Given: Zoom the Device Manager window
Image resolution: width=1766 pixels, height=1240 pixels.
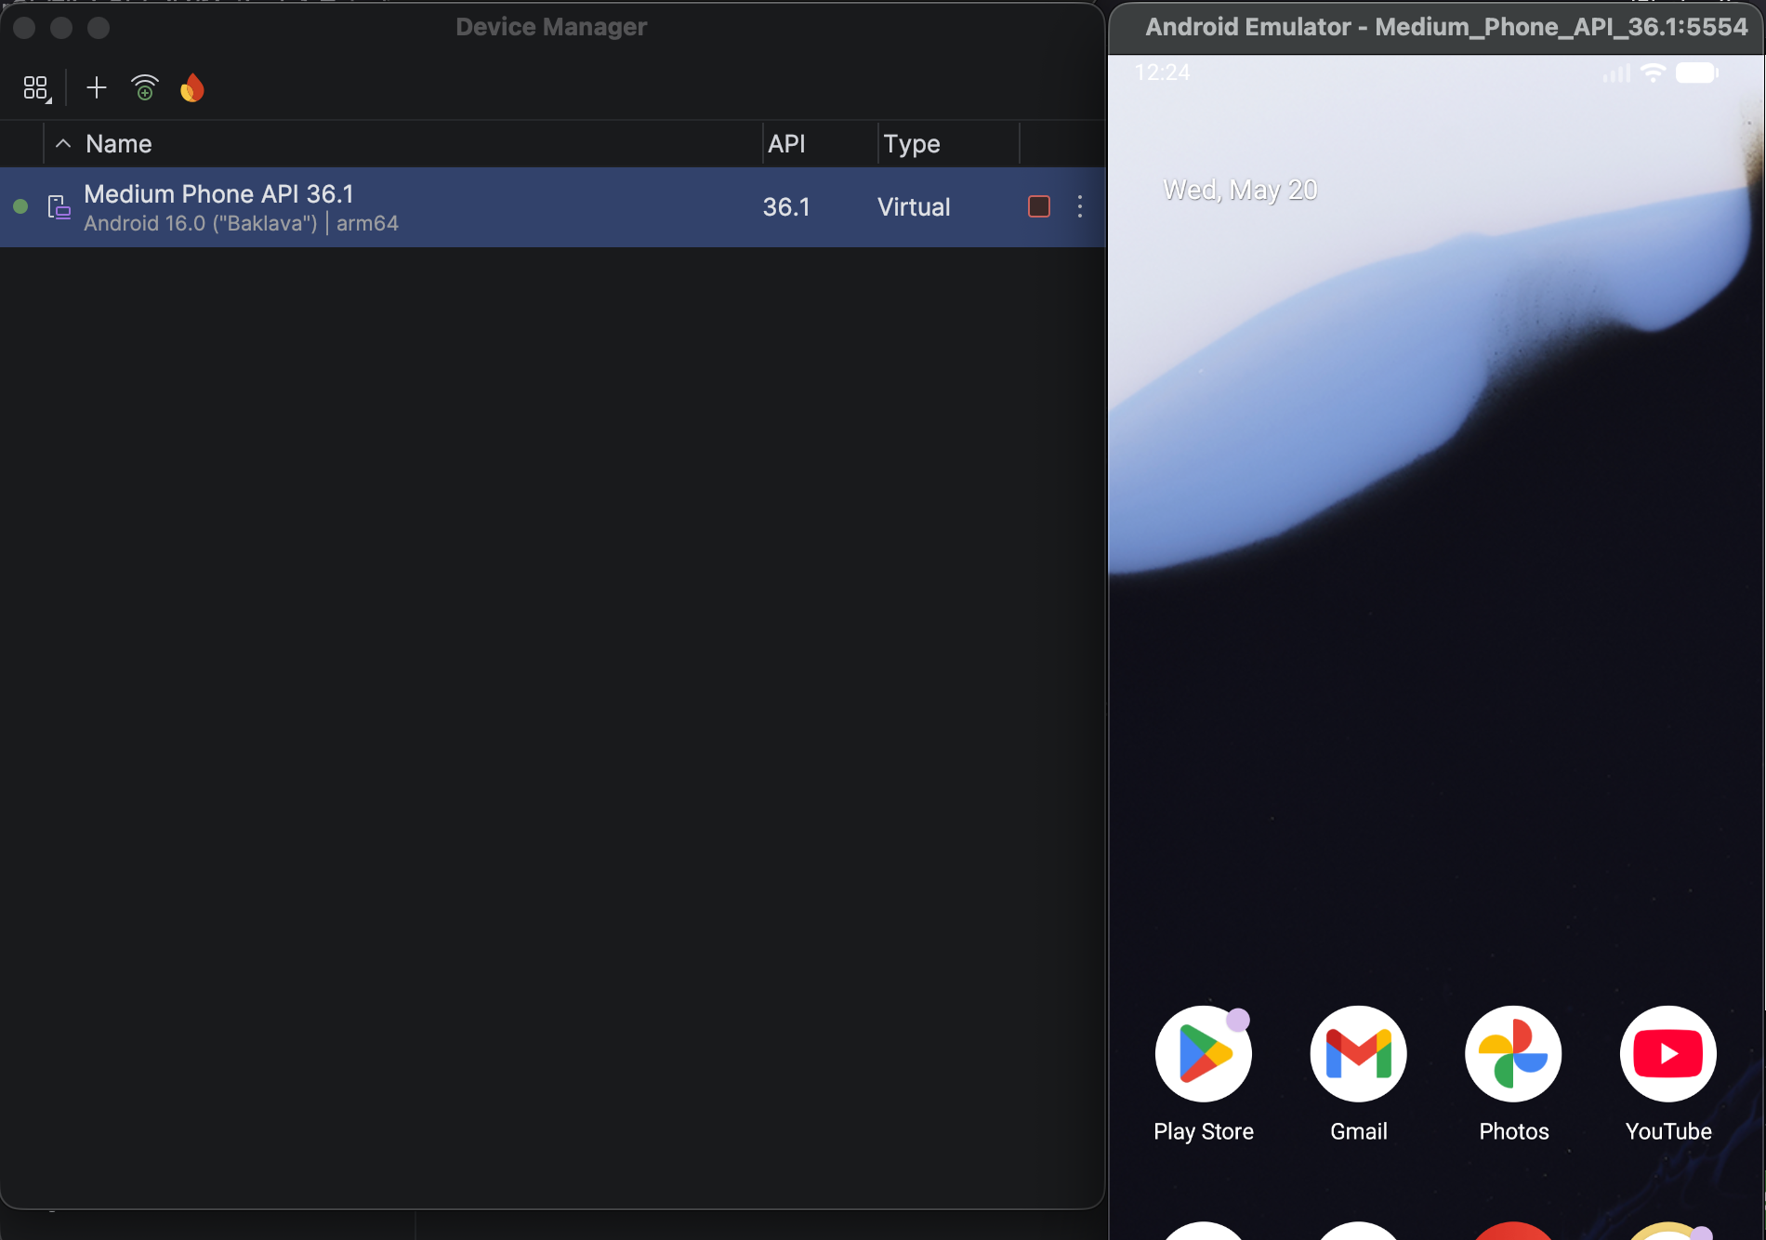Looking at the screenshot, I should coord(99,28).
